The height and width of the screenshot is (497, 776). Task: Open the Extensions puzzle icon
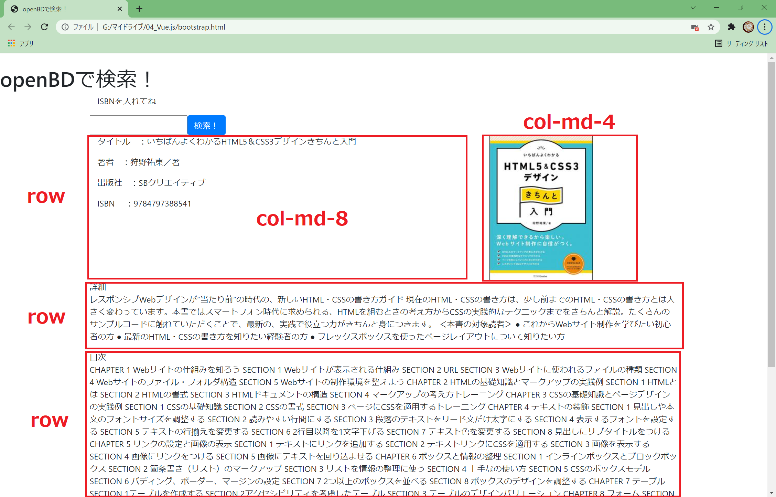(x=732, y=27)
